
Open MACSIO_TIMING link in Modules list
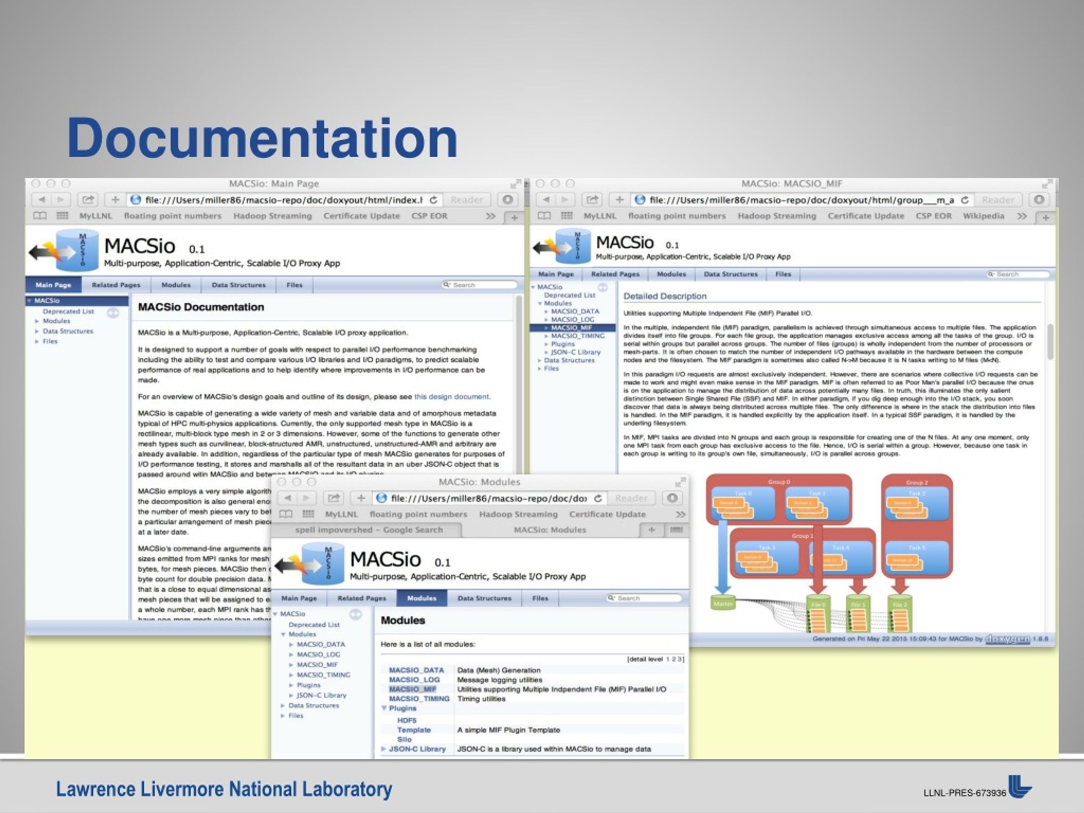point(419,700)
